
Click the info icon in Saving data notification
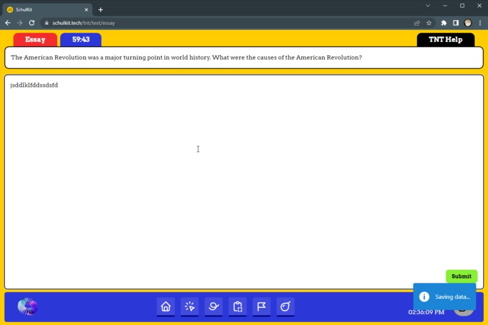424,297
